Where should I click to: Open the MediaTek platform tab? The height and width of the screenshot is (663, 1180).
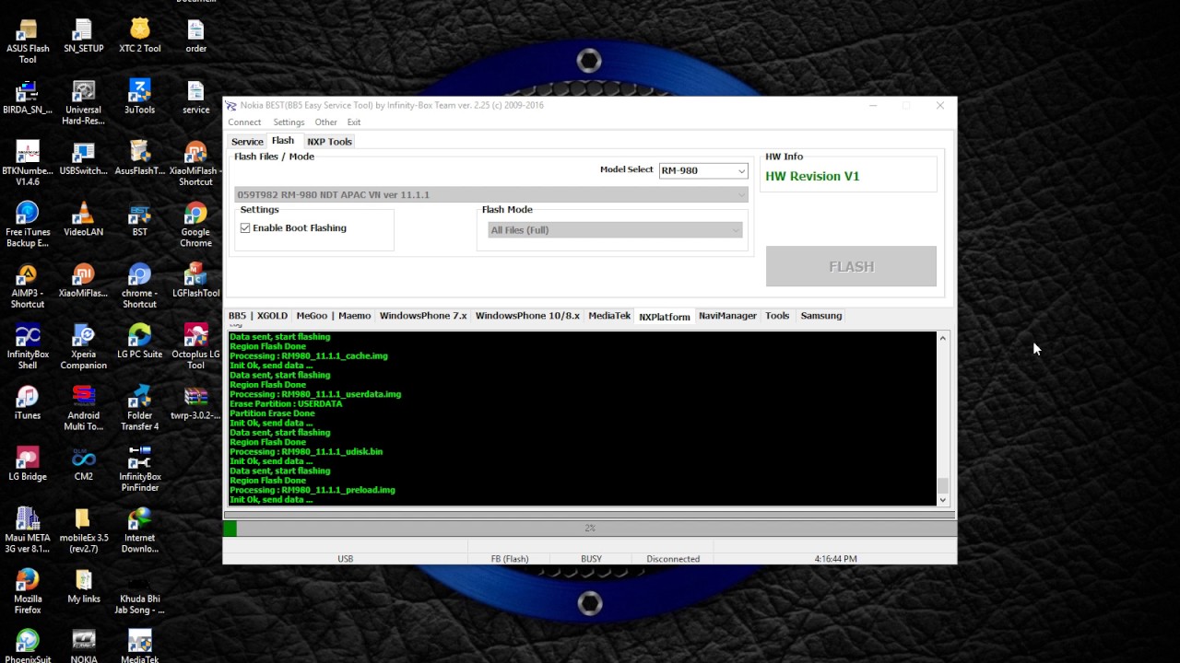609,316
